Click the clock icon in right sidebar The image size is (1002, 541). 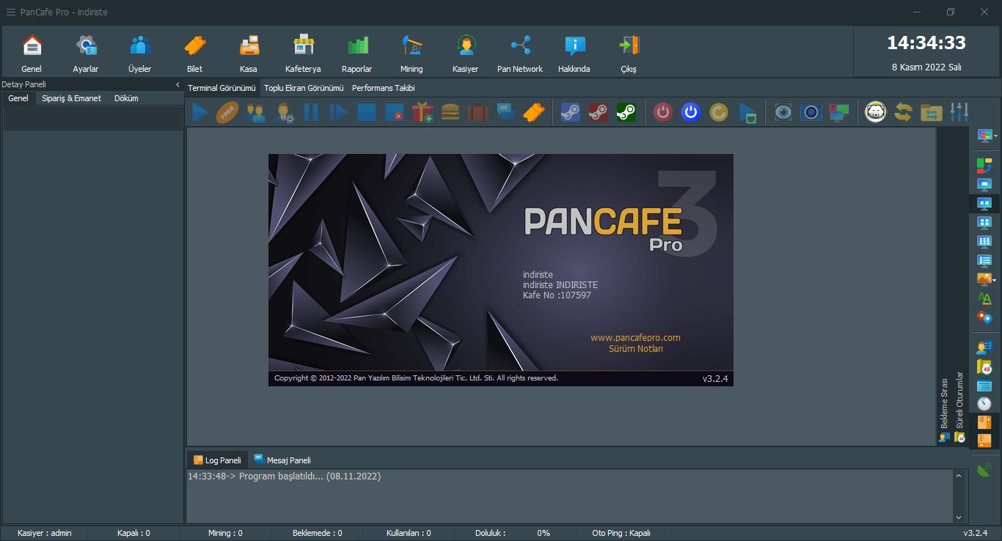[984, 404]
